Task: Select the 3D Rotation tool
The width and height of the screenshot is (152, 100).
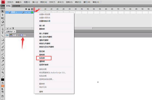Action: point(2,22)
